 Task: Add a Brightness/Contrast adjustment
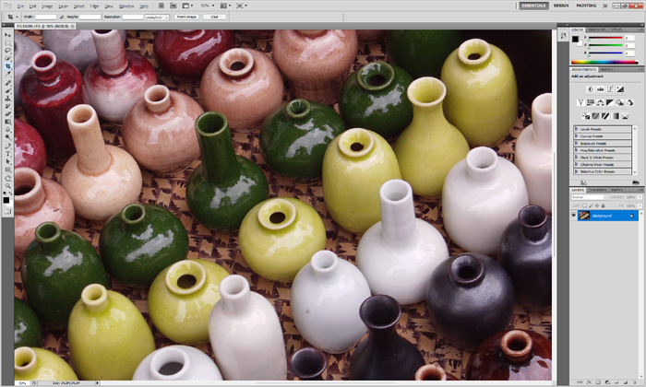[x=590, y=89]
